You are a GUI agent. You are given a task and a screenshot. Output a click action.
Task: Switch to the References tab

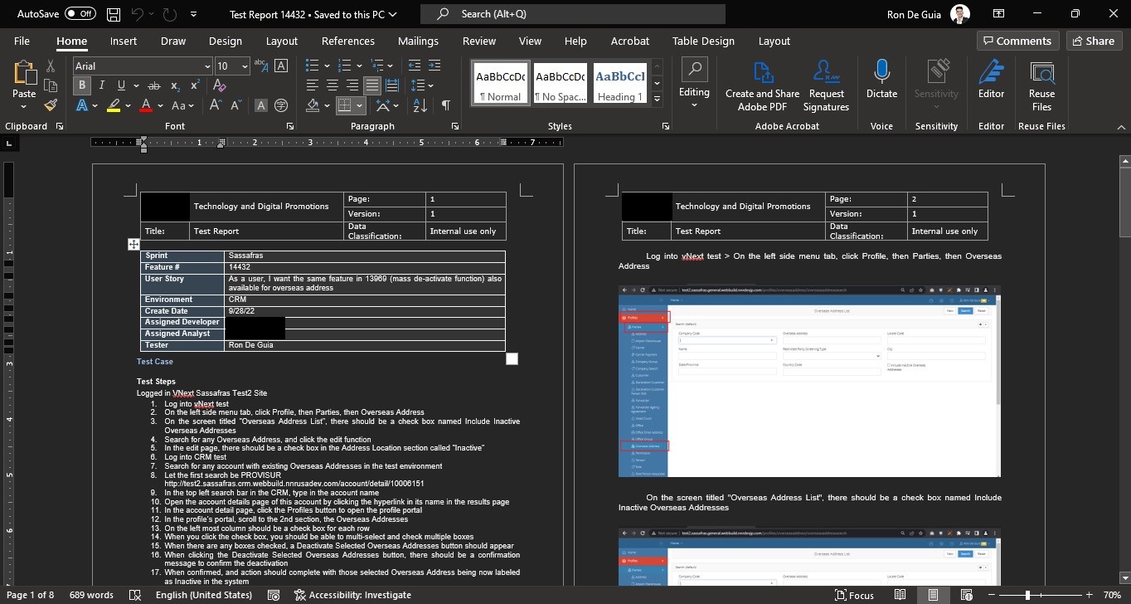(347, 41)
